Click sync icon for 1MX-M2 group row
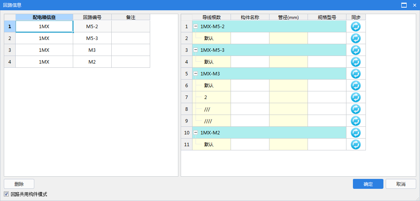Image resolution: width=420 pixels, height=201 pixels. click(x=355, y=133)
